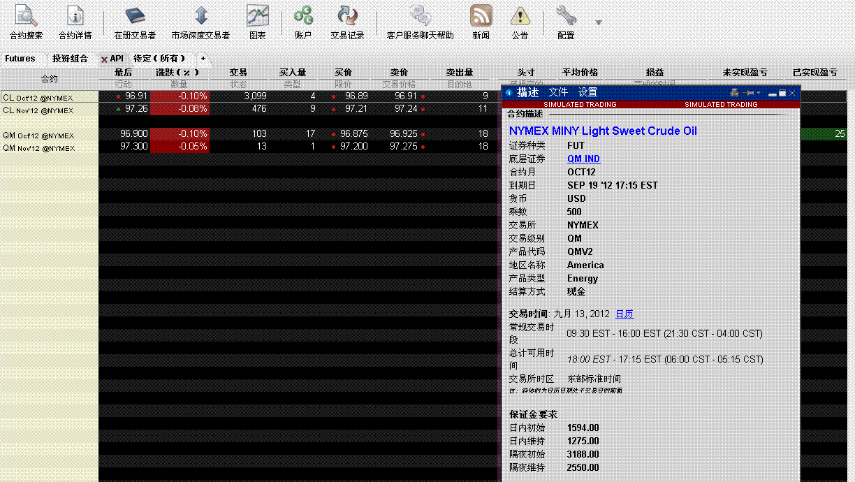855x482 pixels.
Task: Add a new page with the + tab
Action: click(203, 59)
